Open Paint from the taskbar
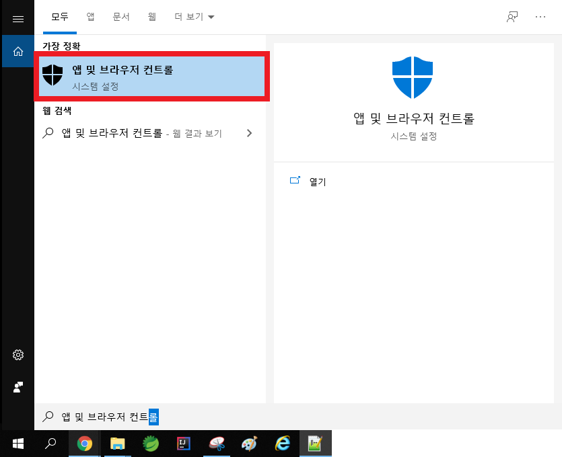The height and width of the screenshot is (457, 562). [250, 444]
